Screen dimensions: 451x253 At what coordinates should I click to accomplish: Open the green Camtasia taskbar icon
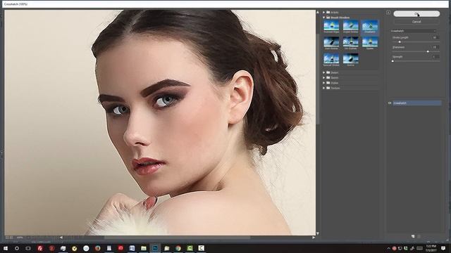click(190, 248)
